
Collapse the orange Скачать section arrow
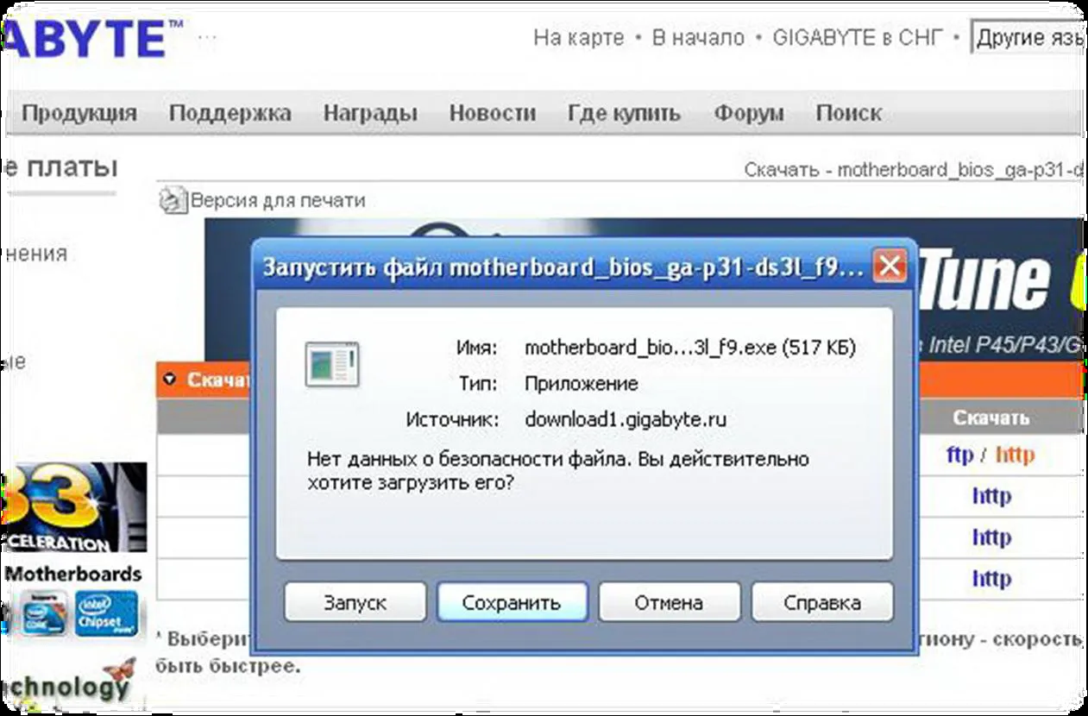tap(170, 379)
